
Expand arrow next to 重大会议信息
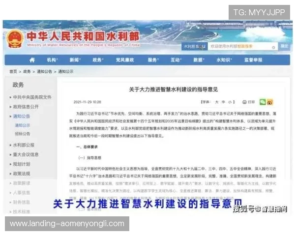[10, 155]
